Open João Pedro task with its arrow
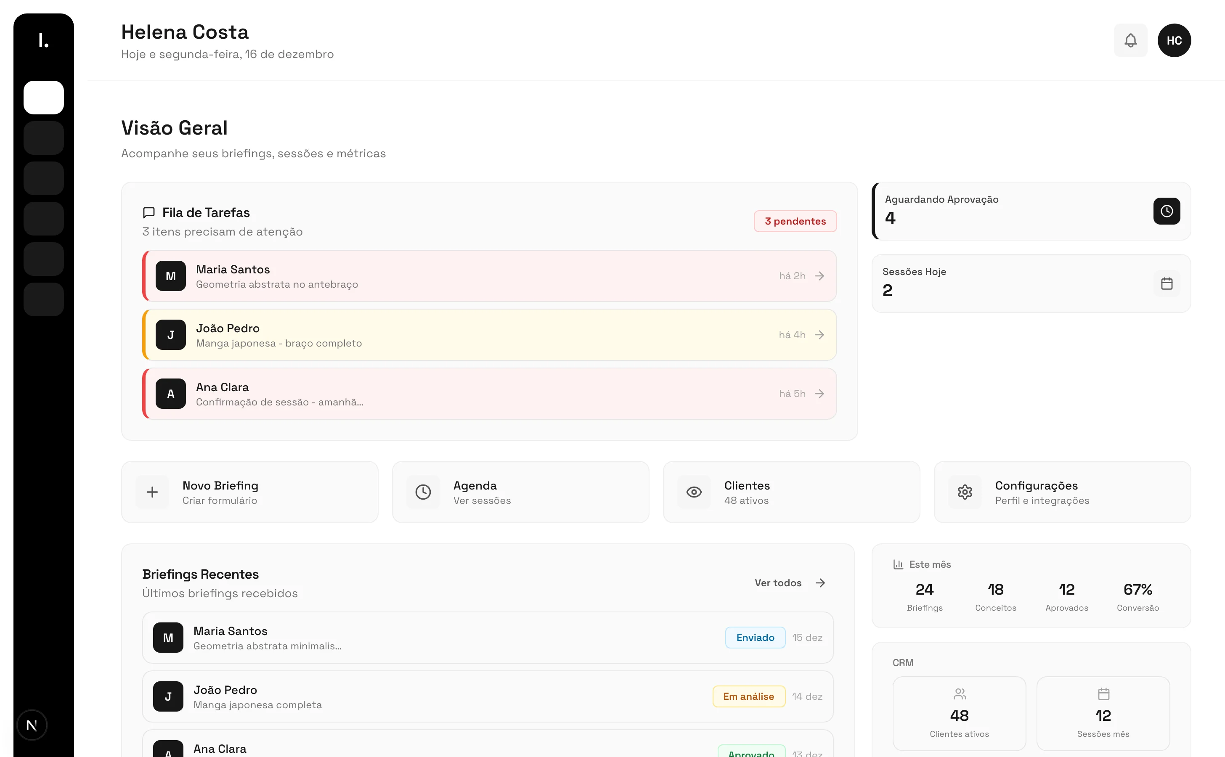The image size is (1225, 757). (819, 334)
